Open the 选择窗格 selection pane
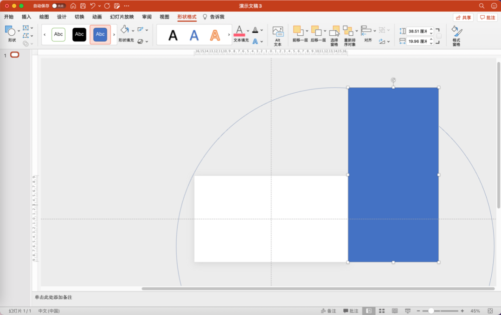Viewport: 501px width, 315px height. [334, 36]
